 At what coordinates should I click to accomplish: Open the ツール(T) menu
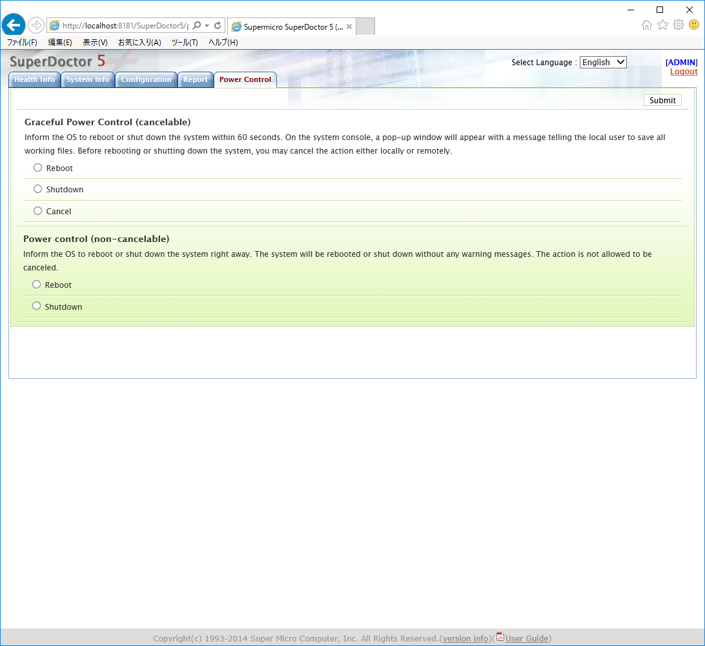[x=185, y=42]
